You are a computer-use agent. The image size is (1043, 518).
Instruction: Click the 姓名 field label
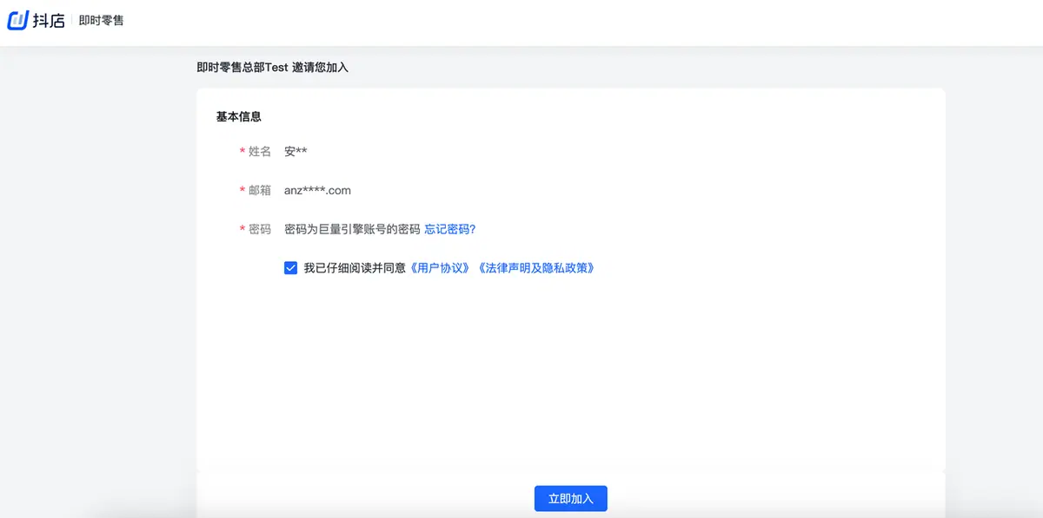(x=260, y=151)
